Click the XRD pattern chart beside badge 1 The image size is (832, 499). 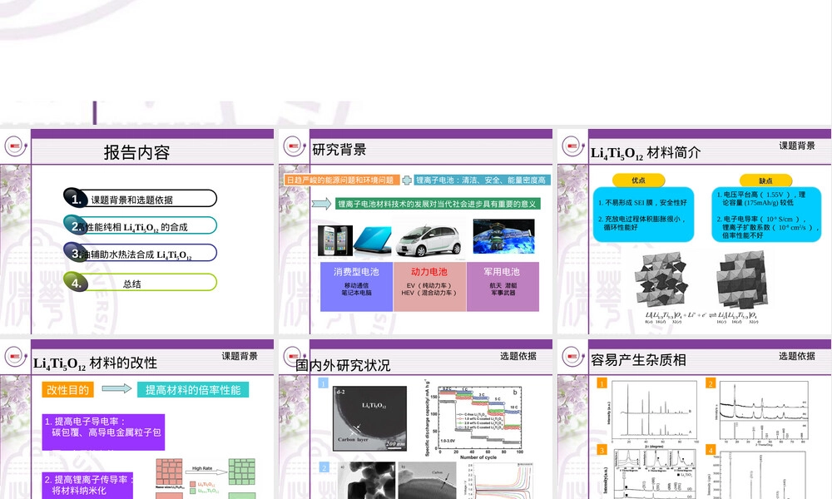pos(653,413)
